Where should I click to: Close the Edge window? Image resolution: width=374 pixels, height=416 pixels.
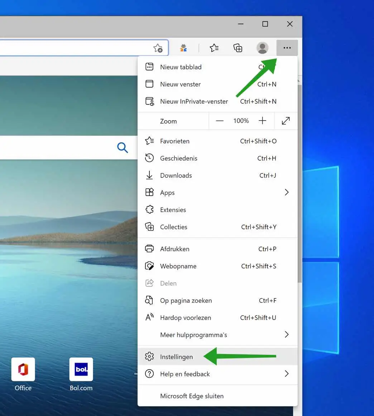(x=290, y=24)
